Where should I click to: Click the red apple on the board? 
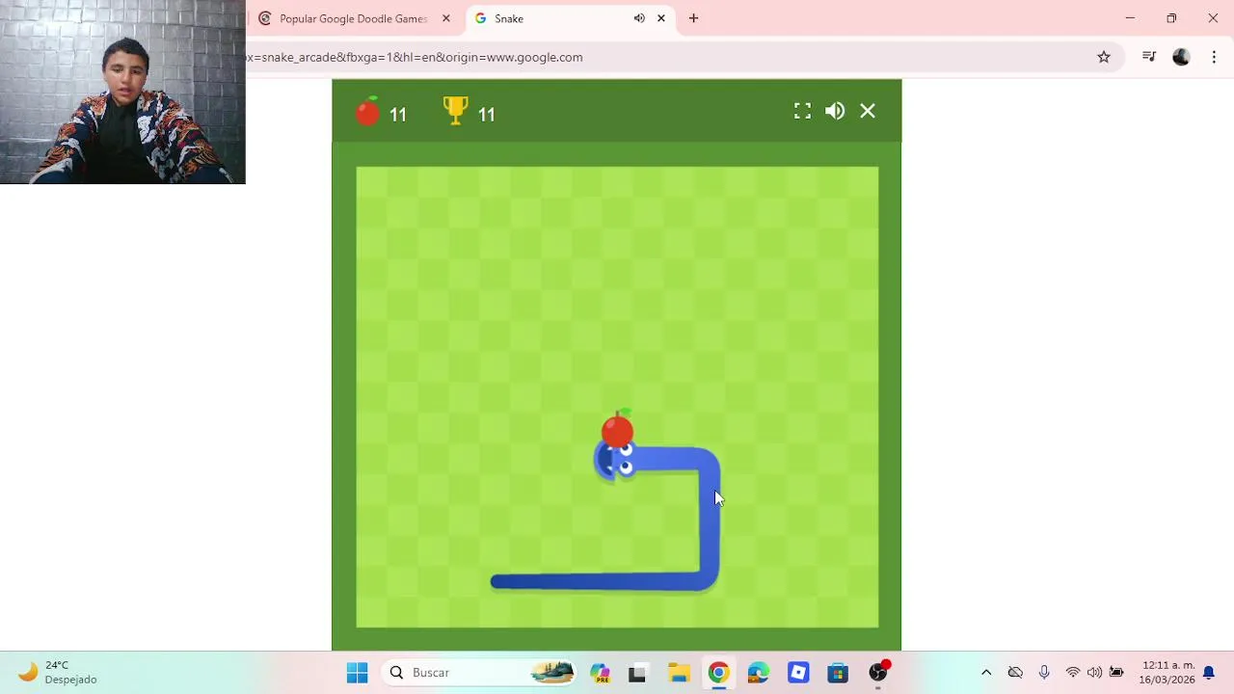(618, 428)
